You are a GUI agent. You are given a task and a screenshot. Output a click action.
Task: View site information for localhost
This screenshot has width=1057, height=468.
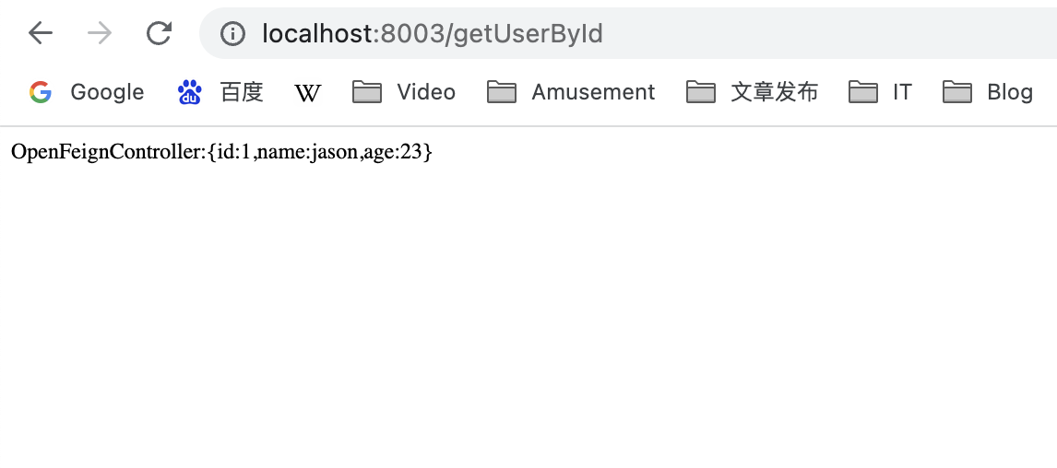(232, 33)
